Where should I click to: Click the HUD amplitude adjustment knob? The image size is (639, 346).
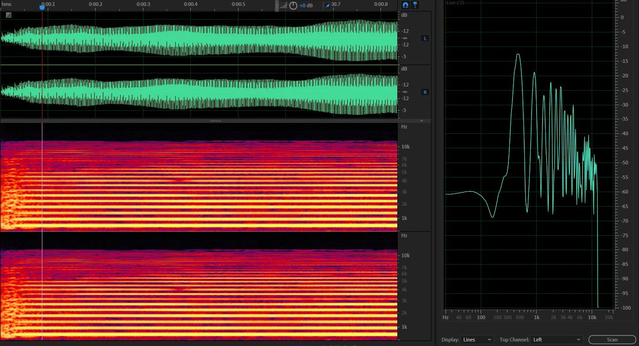(293, 5)
